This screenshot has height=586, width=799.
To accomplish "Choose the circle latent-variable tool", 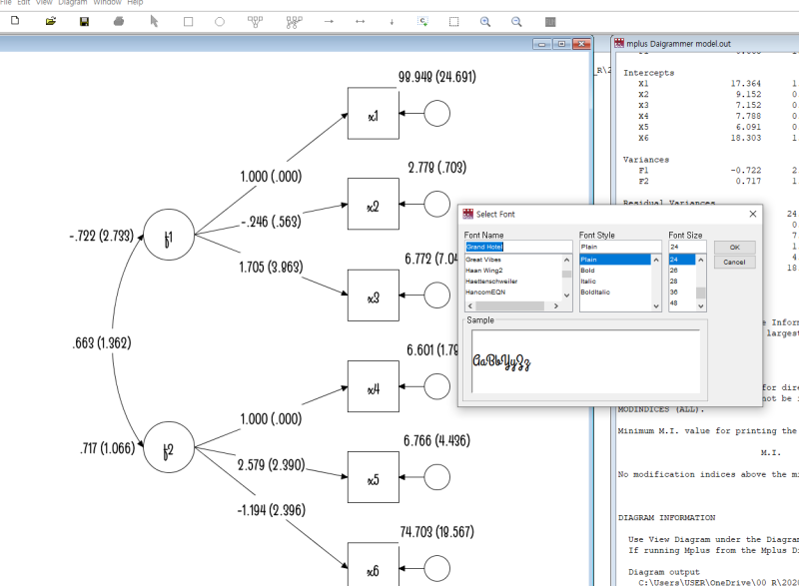I will (x=220, y=21).
